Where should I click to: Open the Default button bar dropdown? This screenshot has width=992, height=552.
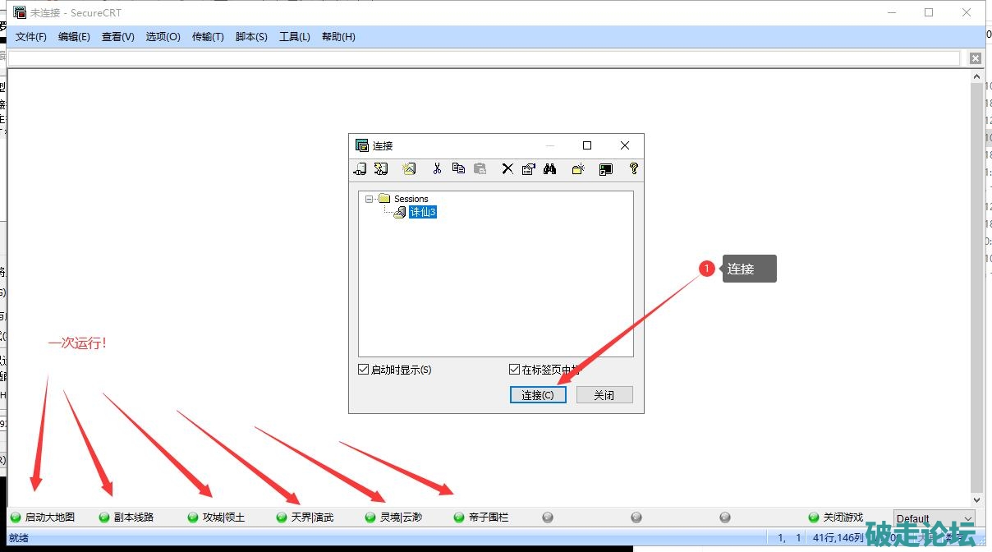coord(966,518)
